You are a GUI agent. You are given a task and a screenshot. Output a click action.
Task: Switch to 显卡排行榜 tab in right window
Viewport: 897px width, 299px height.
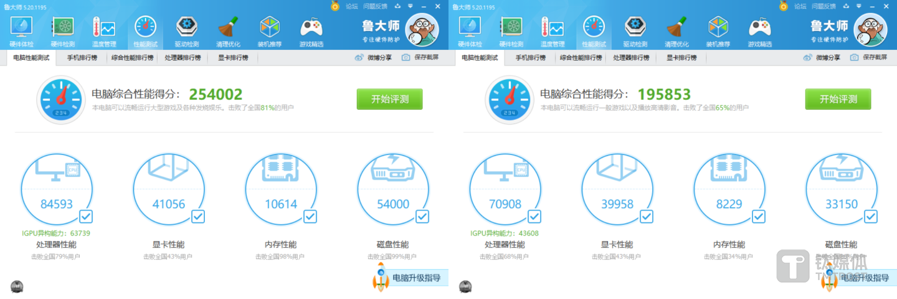click(x=681, y=58)
